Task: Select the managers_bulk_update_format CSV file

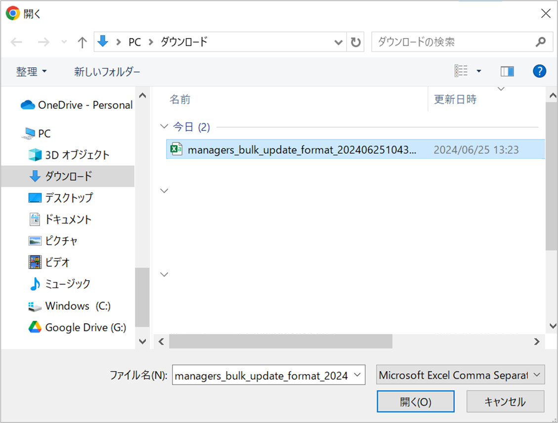Action: coord(301,150)
